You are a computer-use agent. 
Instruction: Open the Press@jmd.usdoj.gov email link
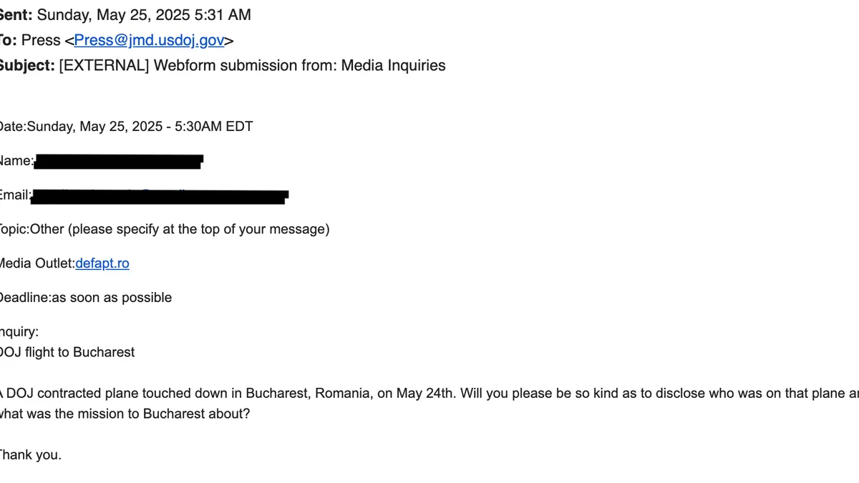tap(149, 40)
